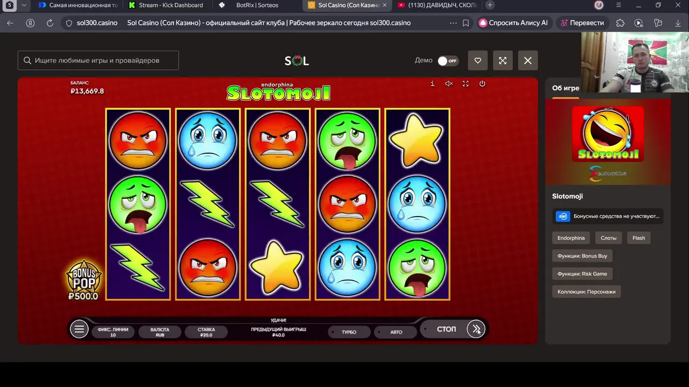Image resolution: width=689 pixels, height=387 pixels.
Task: Click the browser address bar URL
Action: pos(97,23)
